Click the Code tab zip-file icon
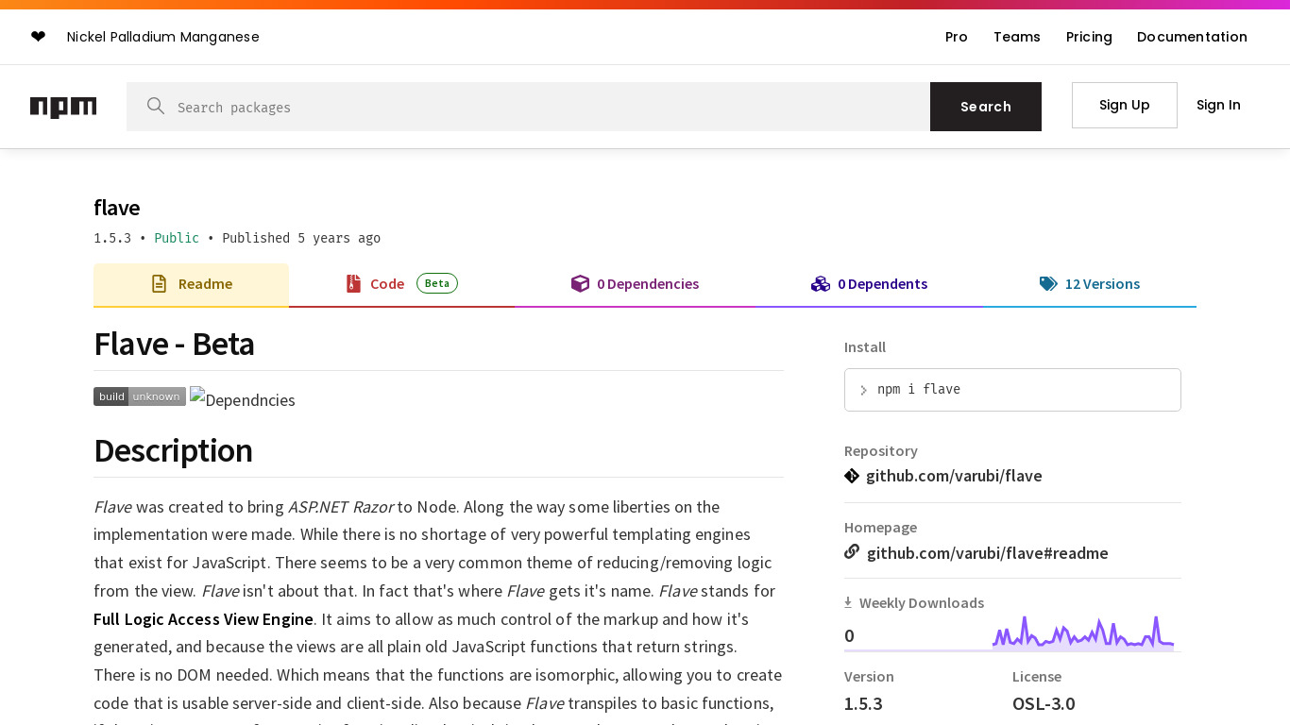This screenshot has width=1290, height=725. [x=353, y=283]
